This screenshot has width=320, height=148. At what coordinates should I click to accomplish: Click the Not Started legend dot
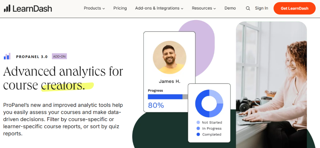pyautogui.click(x=198, y=123)
